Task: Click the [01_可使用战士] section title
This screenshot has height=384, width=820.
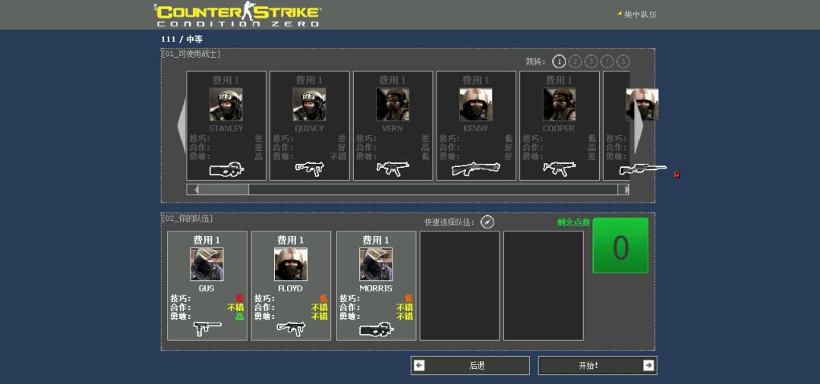Action: (x=191, y=53)
